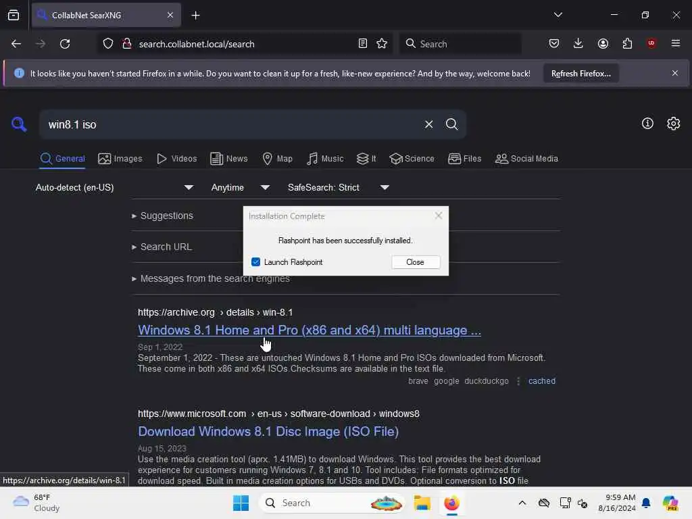Click the SearXNG logo icon
The image size is (692, 519).
[x=19, y=124]
